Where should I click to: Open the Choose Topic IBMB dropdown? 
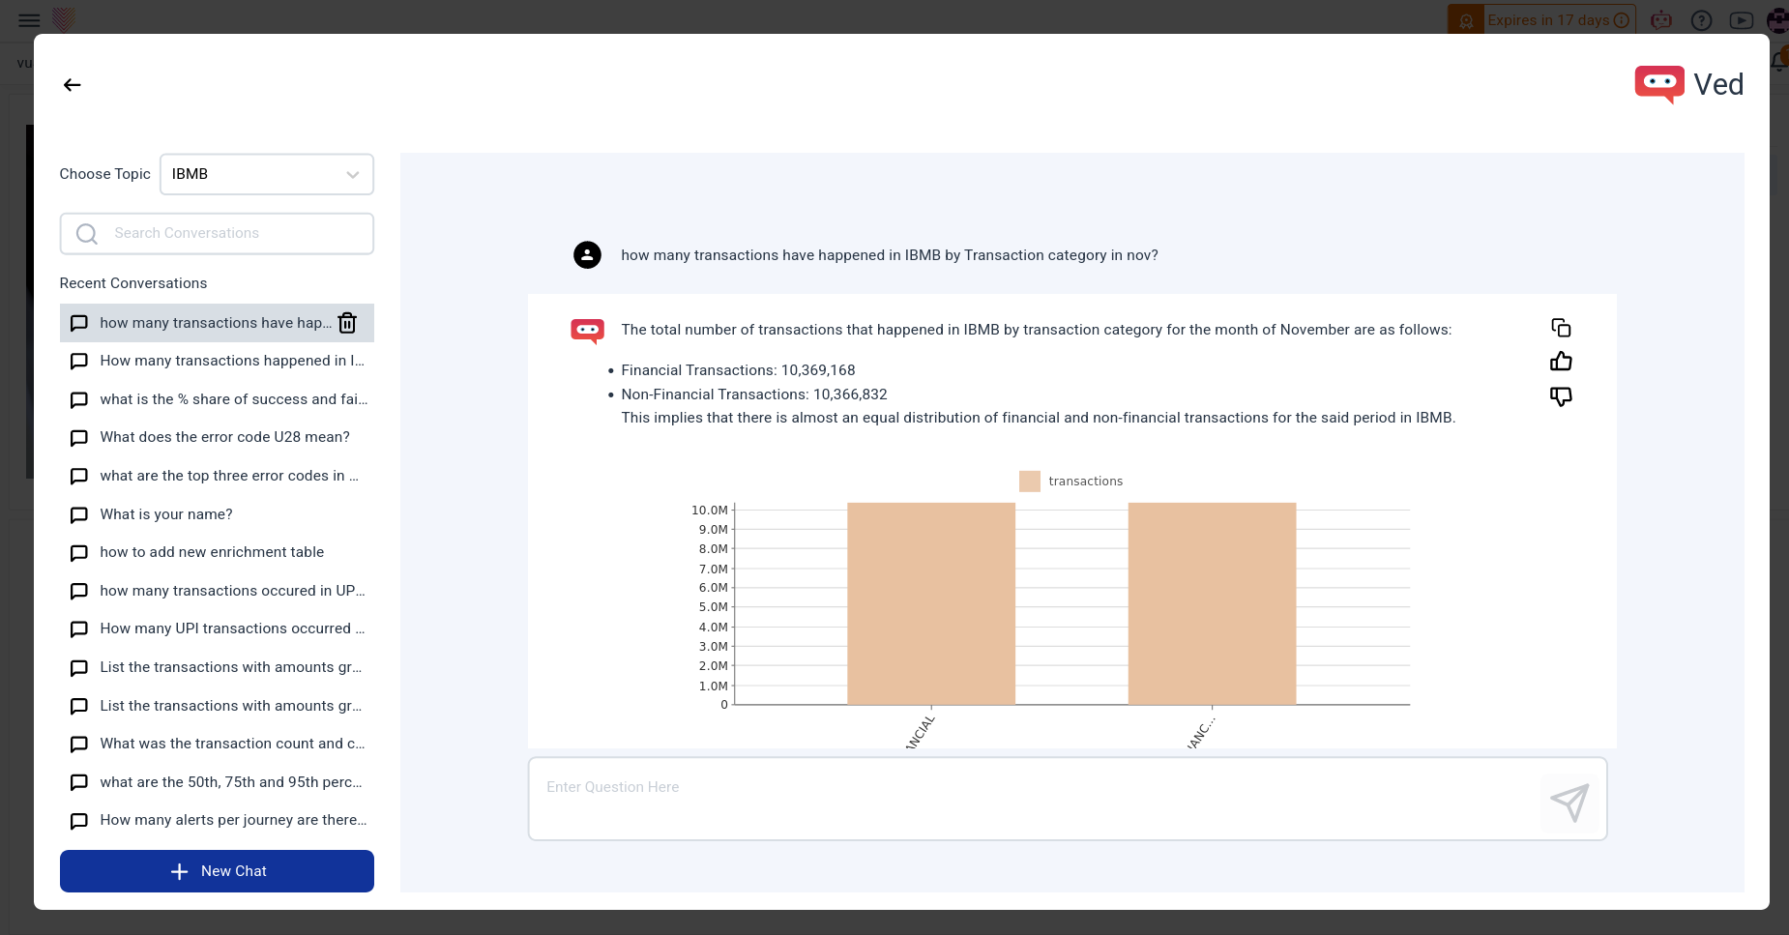pyautogui.click(x=266, y=174)
